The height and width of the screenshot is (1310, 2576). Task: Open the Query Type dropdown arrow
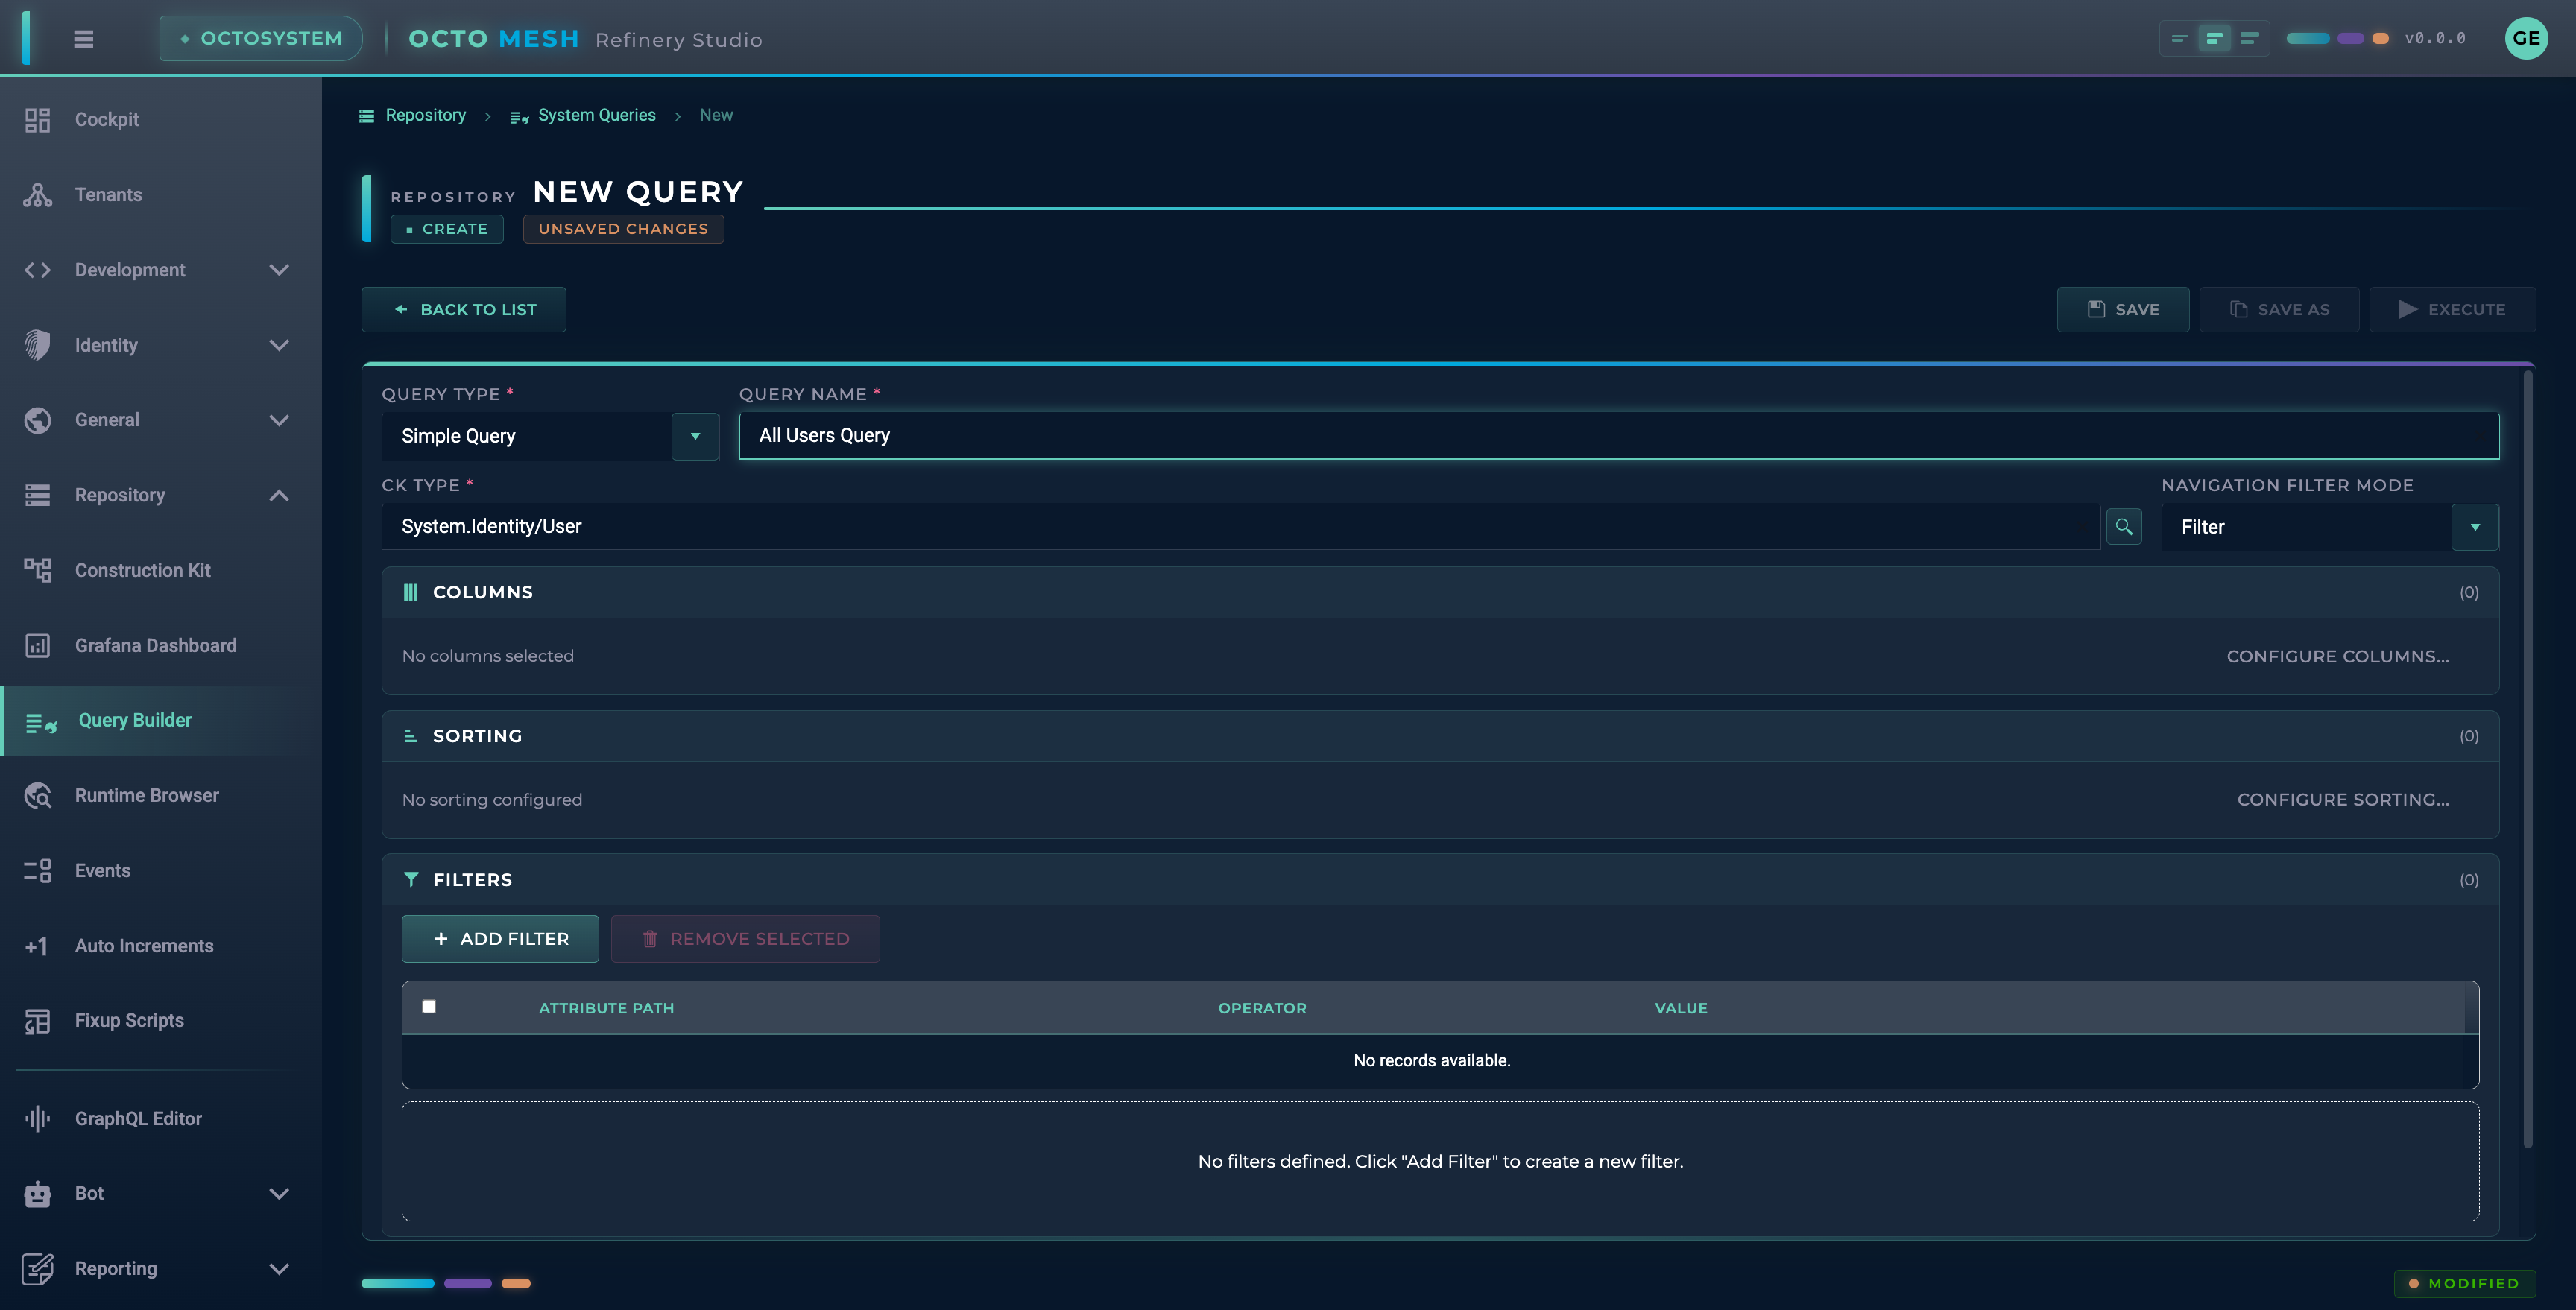pyautogui.click(x=695, y=436)
